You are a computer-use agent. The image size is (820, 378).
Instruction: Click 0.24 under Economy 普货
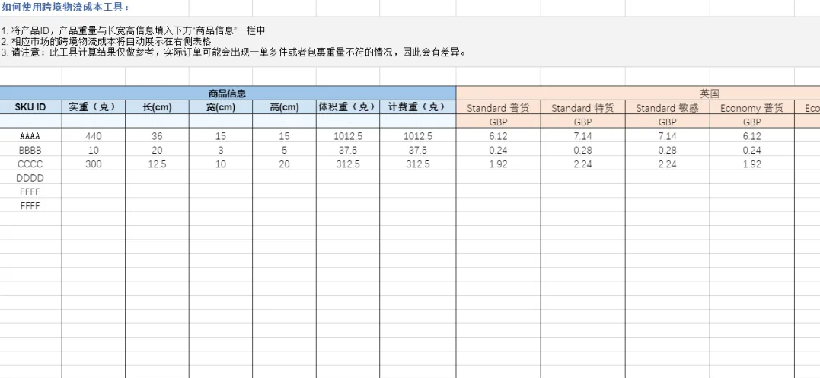[x=752, y=150]
